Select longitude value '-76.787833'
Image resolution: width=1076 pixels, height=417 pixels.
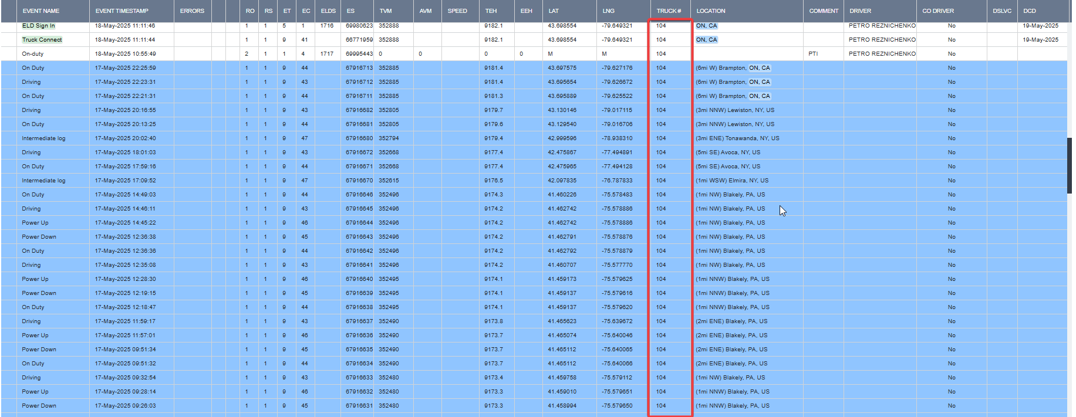pos(617,181)
